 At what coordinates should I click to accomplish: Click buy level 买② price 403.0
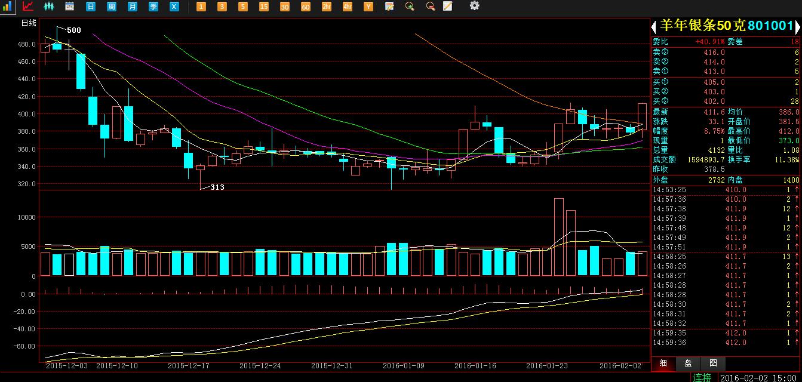coord(714,92)
